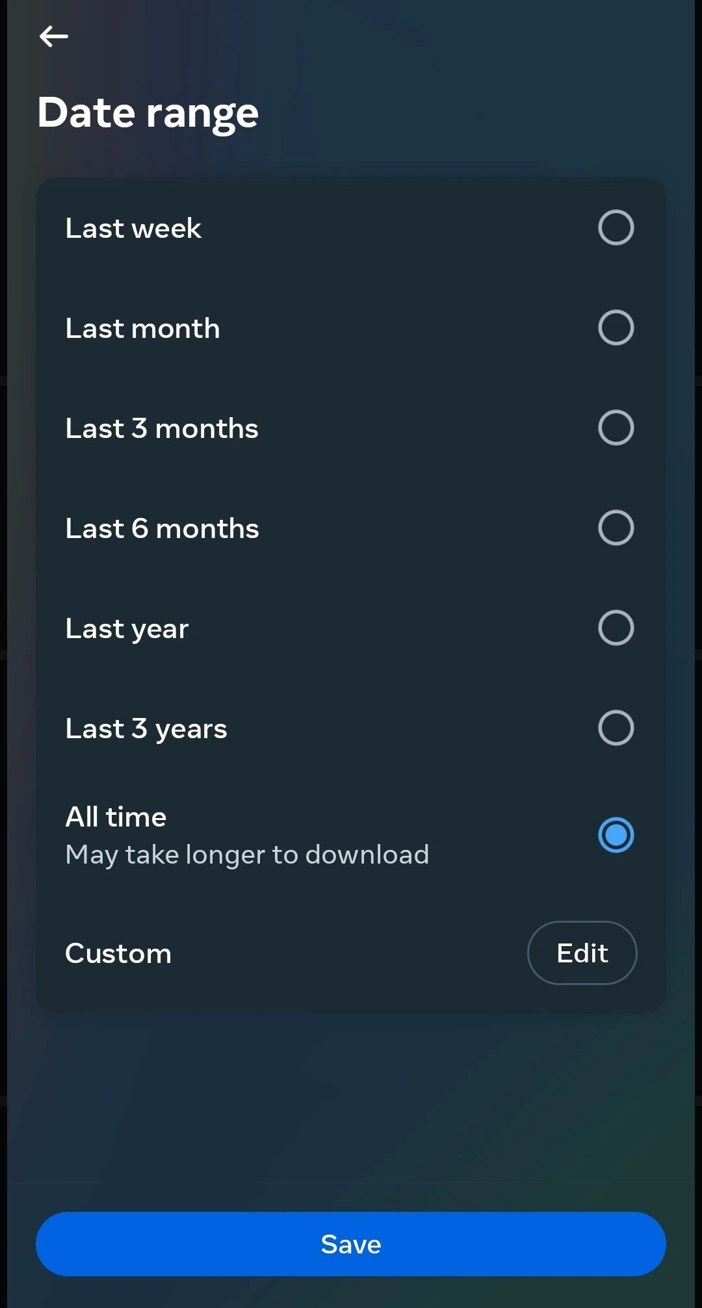The image size is (702, 1308).
Task: Turn on the Last 3 years radio button
Action: pos(616,728)
